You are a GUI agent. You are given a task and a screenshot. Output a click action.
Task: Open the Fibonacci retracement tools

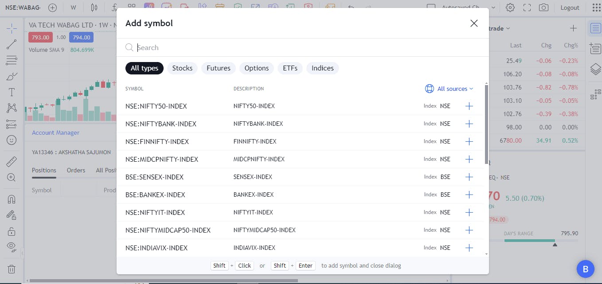coord(12,60)
